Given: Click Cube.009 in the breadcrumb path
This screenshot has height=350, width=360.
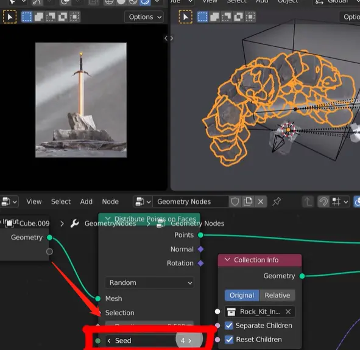Looking at the screenshot, I should [35, 223].
